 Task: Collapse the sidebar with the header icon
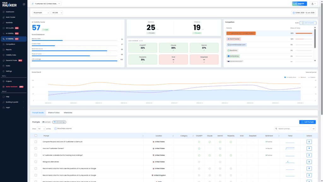click(24, 4)
